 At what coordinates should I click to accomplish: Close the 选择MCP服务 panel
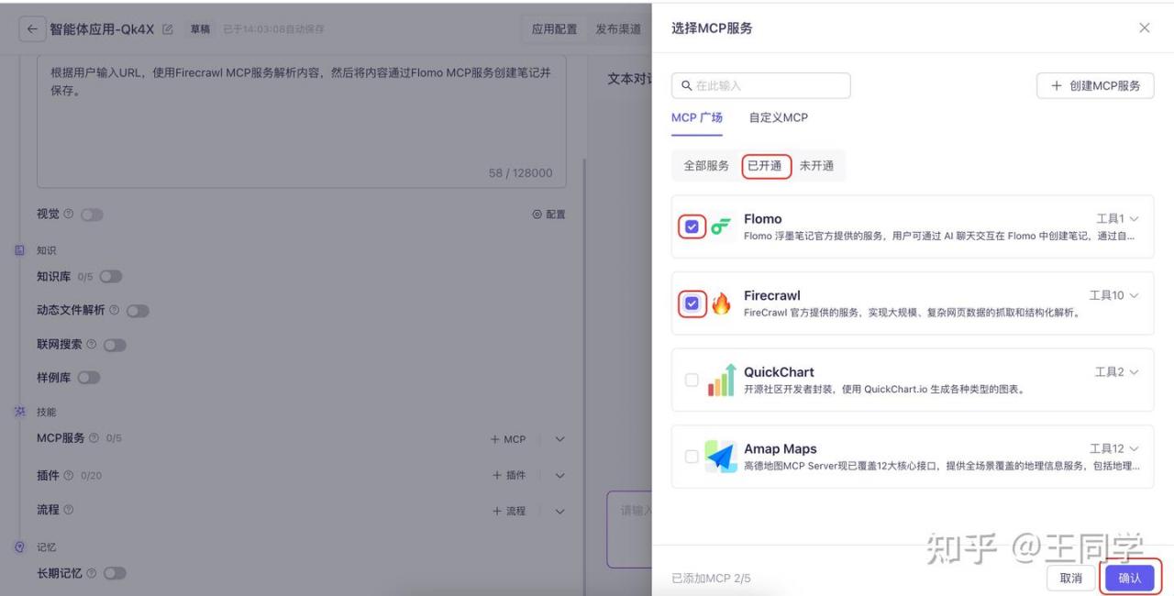tap(1145, 28)
